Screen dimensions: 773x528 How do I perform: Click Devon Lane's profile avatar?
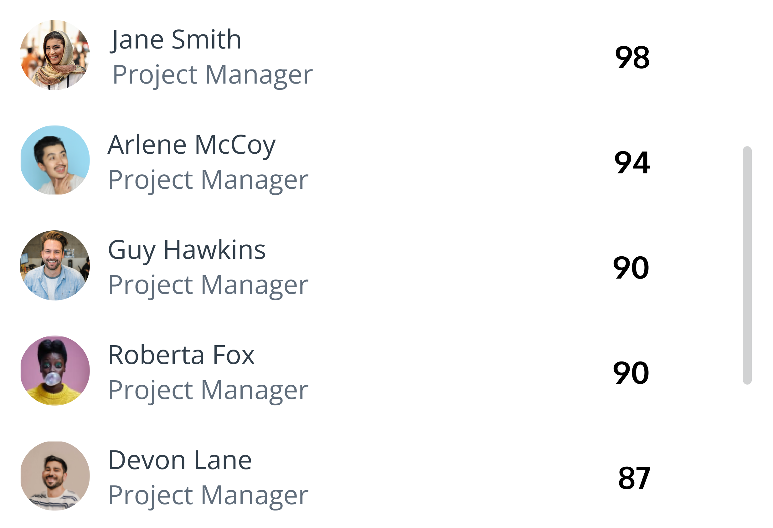tap(55, 475)
